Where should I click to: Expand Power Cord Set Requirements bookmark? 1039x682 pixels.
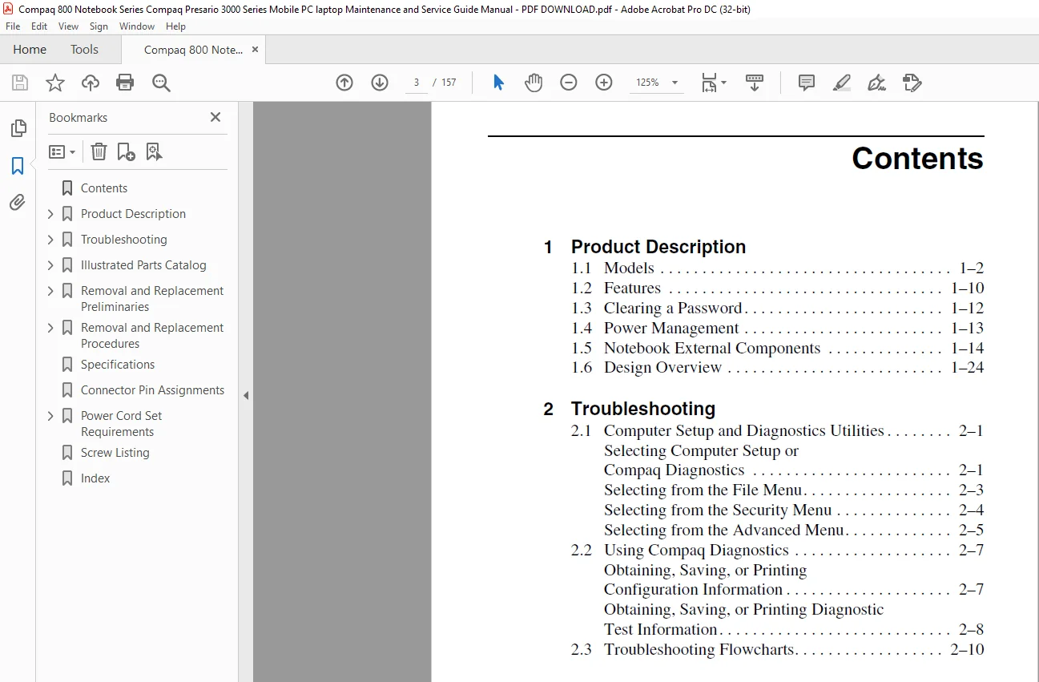coord(50,416)
